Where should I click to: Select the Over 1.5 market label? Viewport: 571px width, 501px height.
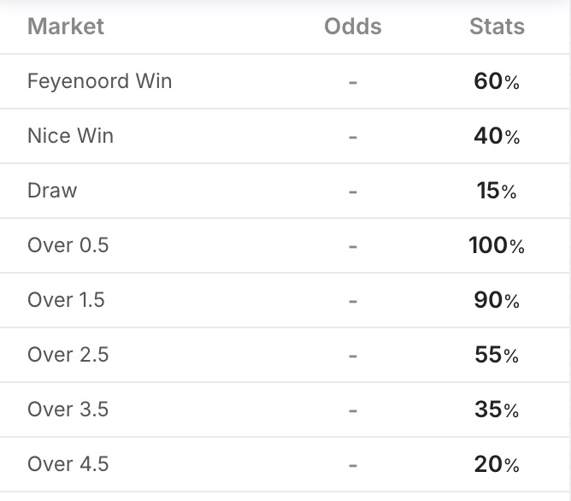[x=67, y=300]
